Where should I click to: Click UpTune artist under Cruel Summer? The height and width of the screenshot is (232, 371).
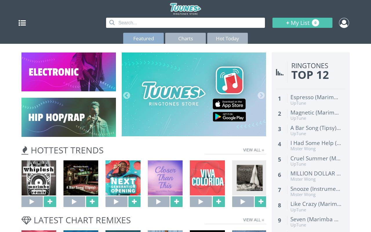[298, 164]
